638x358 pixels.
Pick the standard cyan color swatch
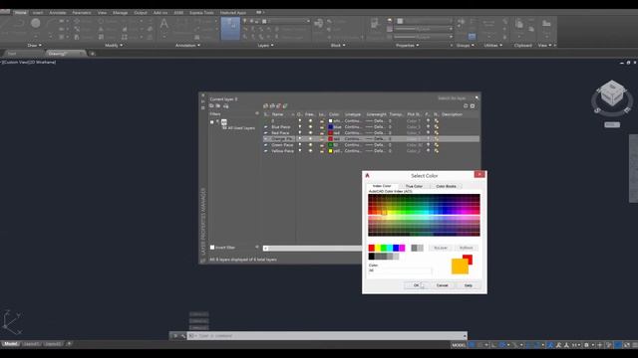[390, 248]
